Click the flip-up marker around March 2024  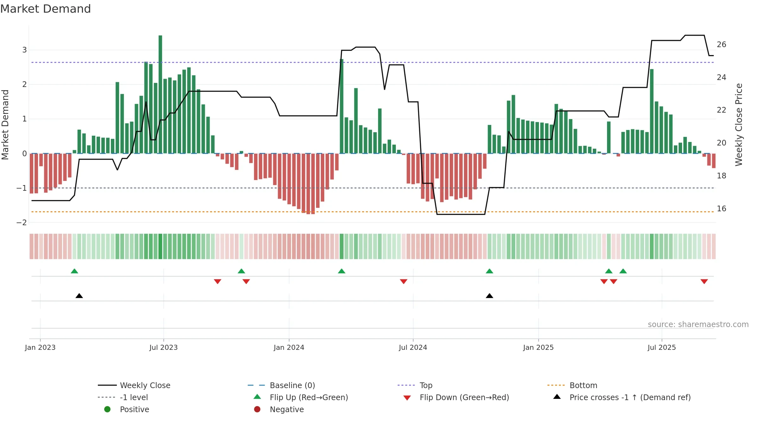(342, 271)
